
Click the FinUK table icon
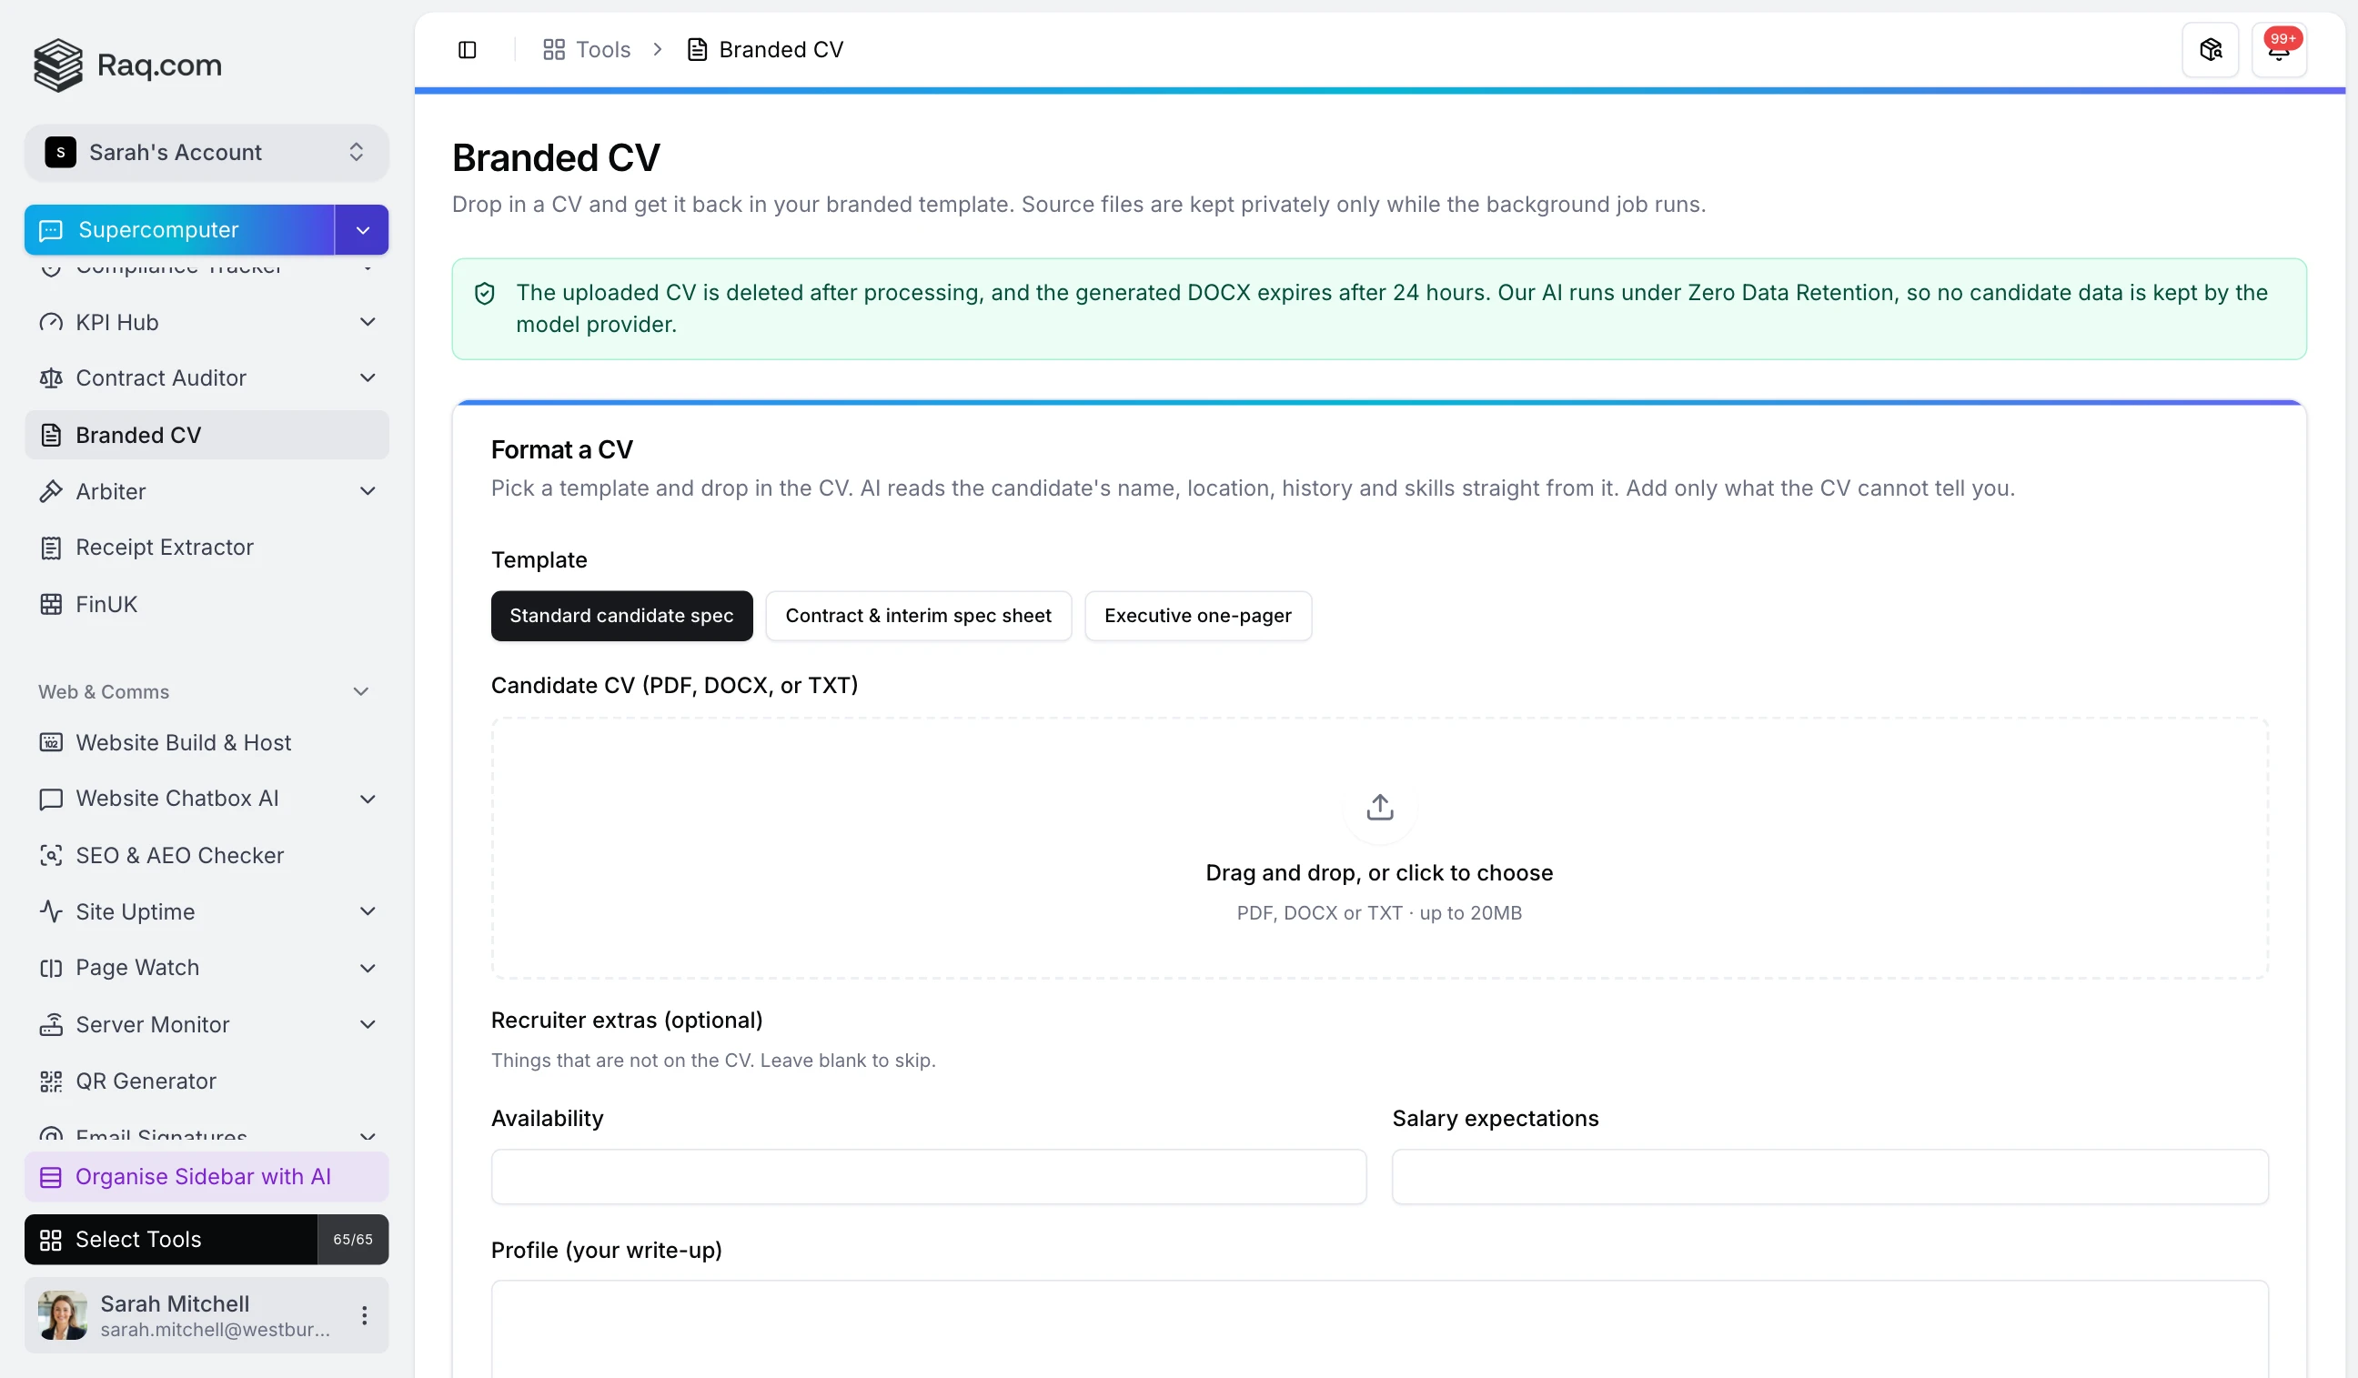pyautogui.click(x=51, y=604)
